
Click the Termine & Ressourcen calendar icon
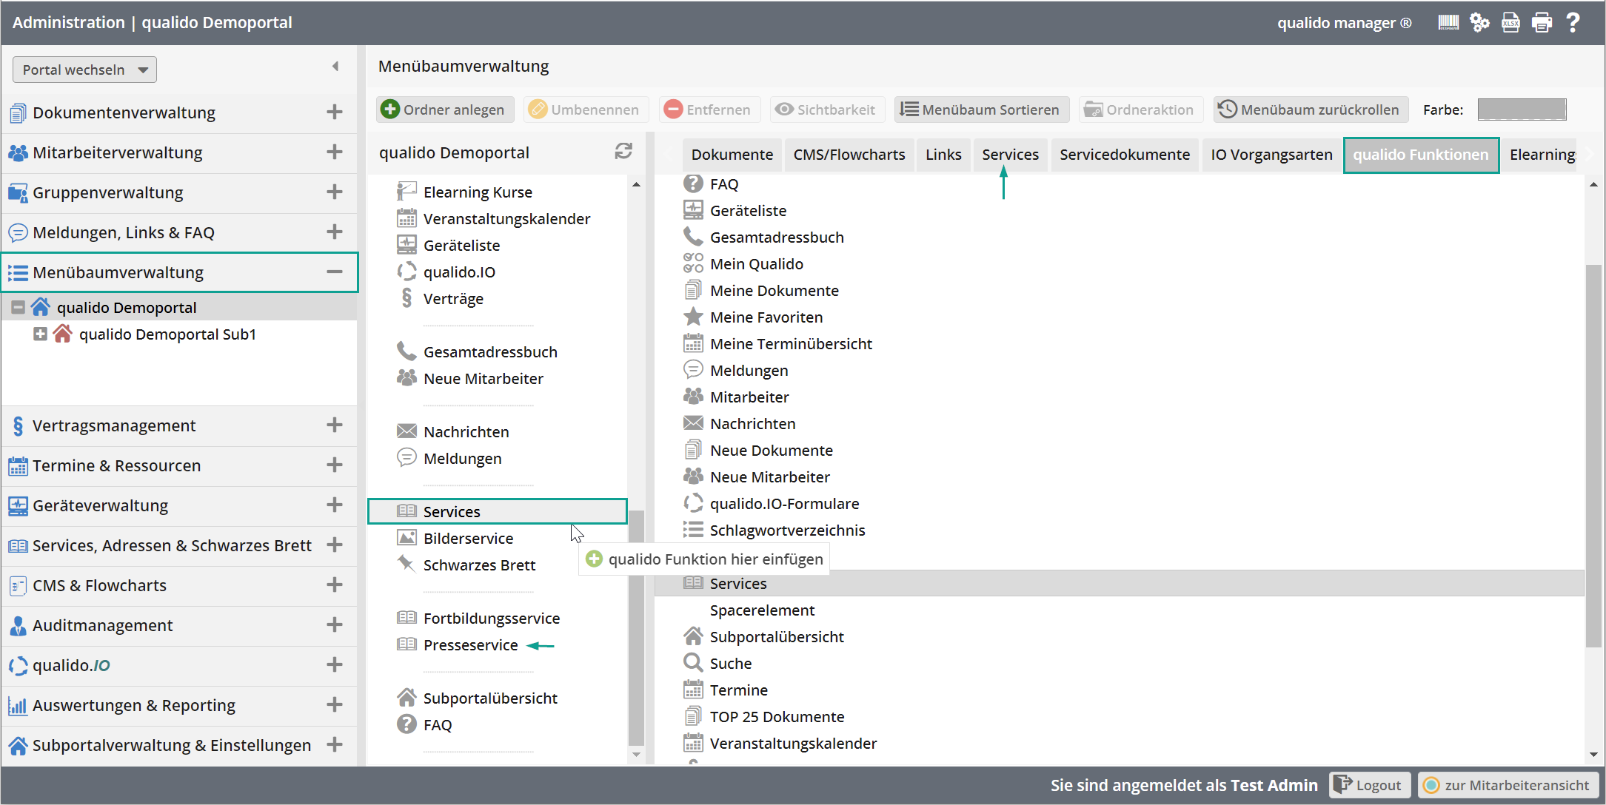point(18,466)
